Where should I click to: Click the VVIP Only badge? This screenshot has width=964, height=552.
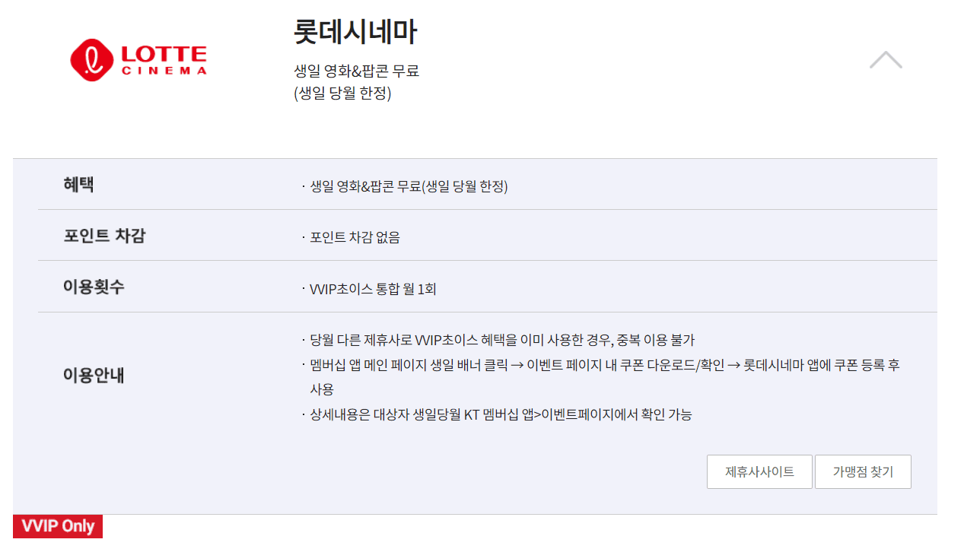coord(57,525)
